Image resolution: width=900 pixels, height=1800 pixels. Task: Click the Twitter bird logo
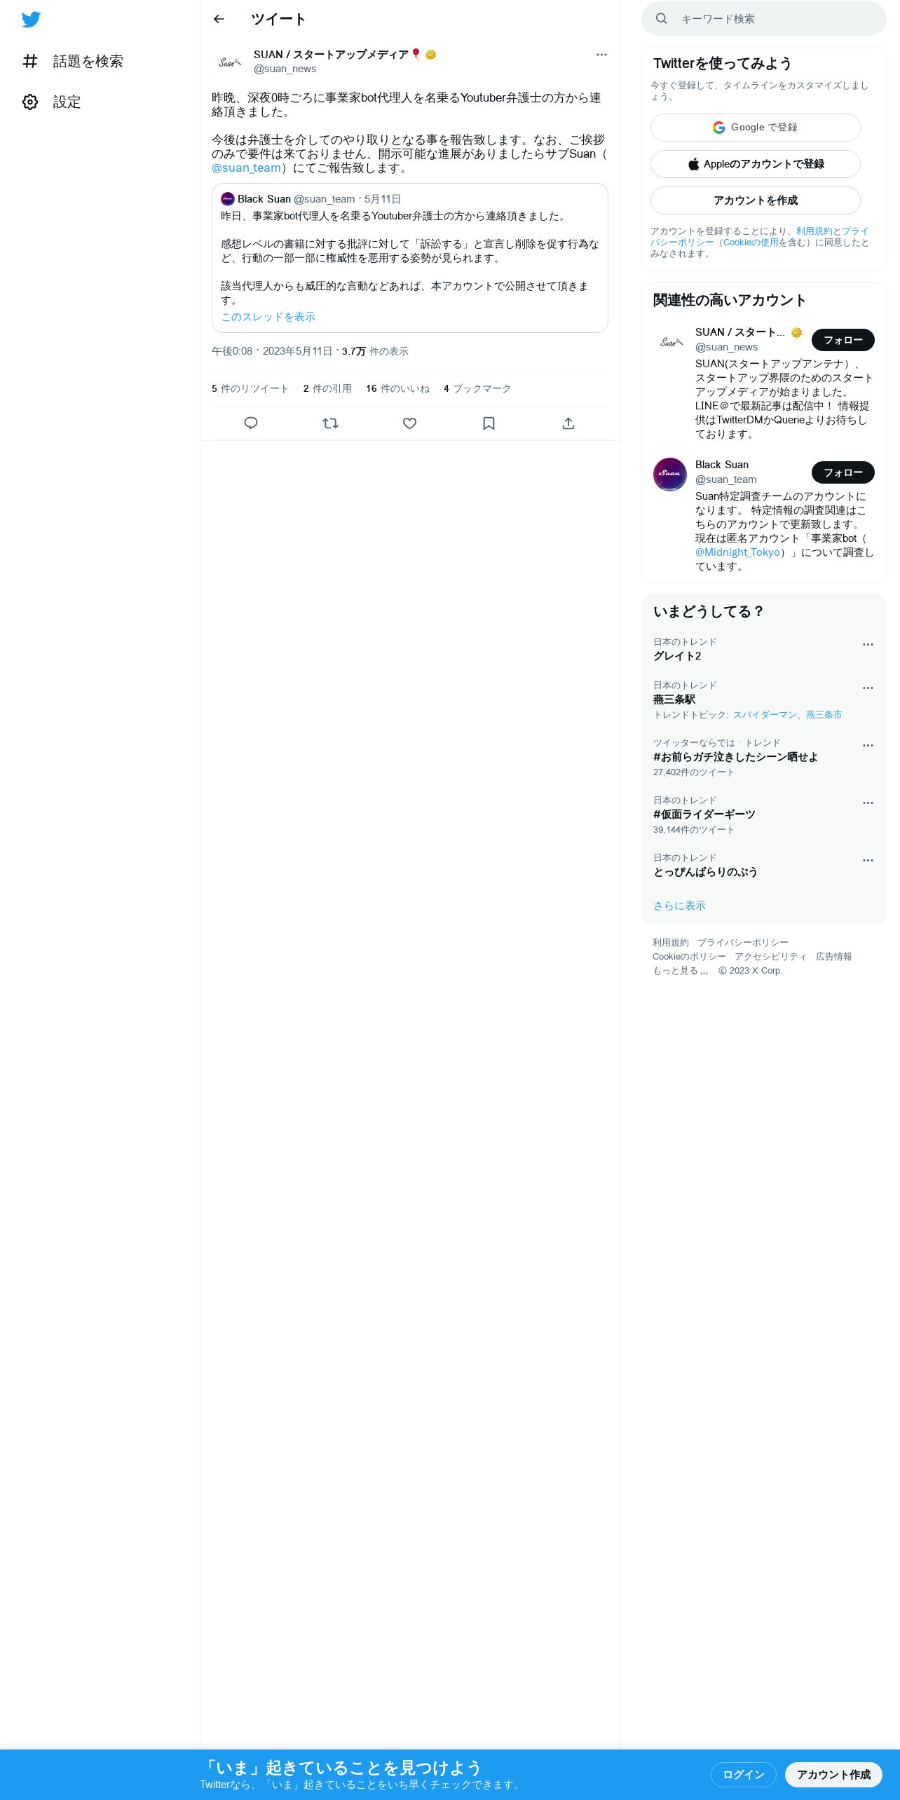31,20
